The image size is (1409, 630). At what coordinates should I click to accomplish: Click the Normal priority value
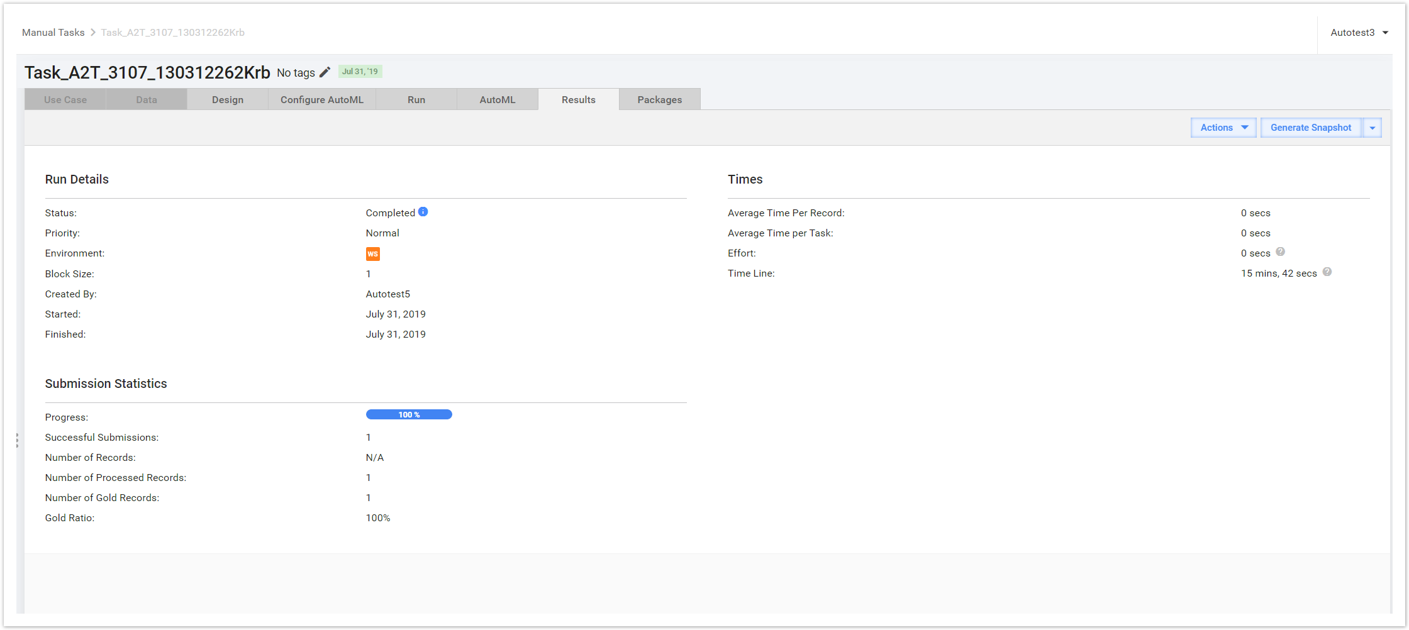tap(382, 233)
